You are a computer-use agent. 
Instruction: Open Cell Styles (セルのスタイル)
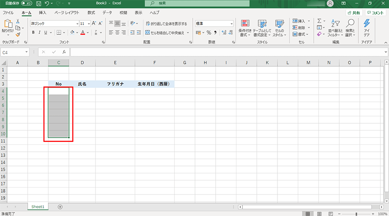pyautogui.click(x=279, y=28)
